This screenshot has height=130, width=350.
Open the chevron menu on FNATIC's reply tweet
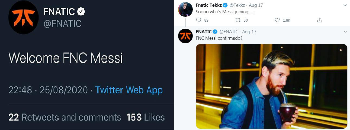pos(345,32)
